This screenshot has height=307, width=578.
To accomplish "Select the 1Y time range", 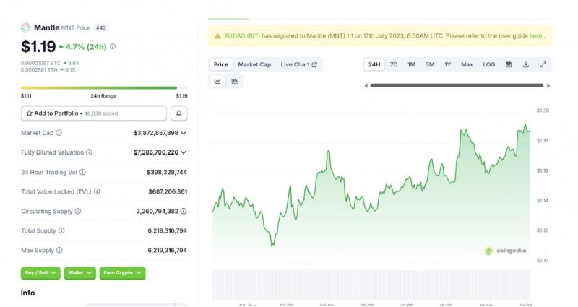I will click(x=447, y=64).
